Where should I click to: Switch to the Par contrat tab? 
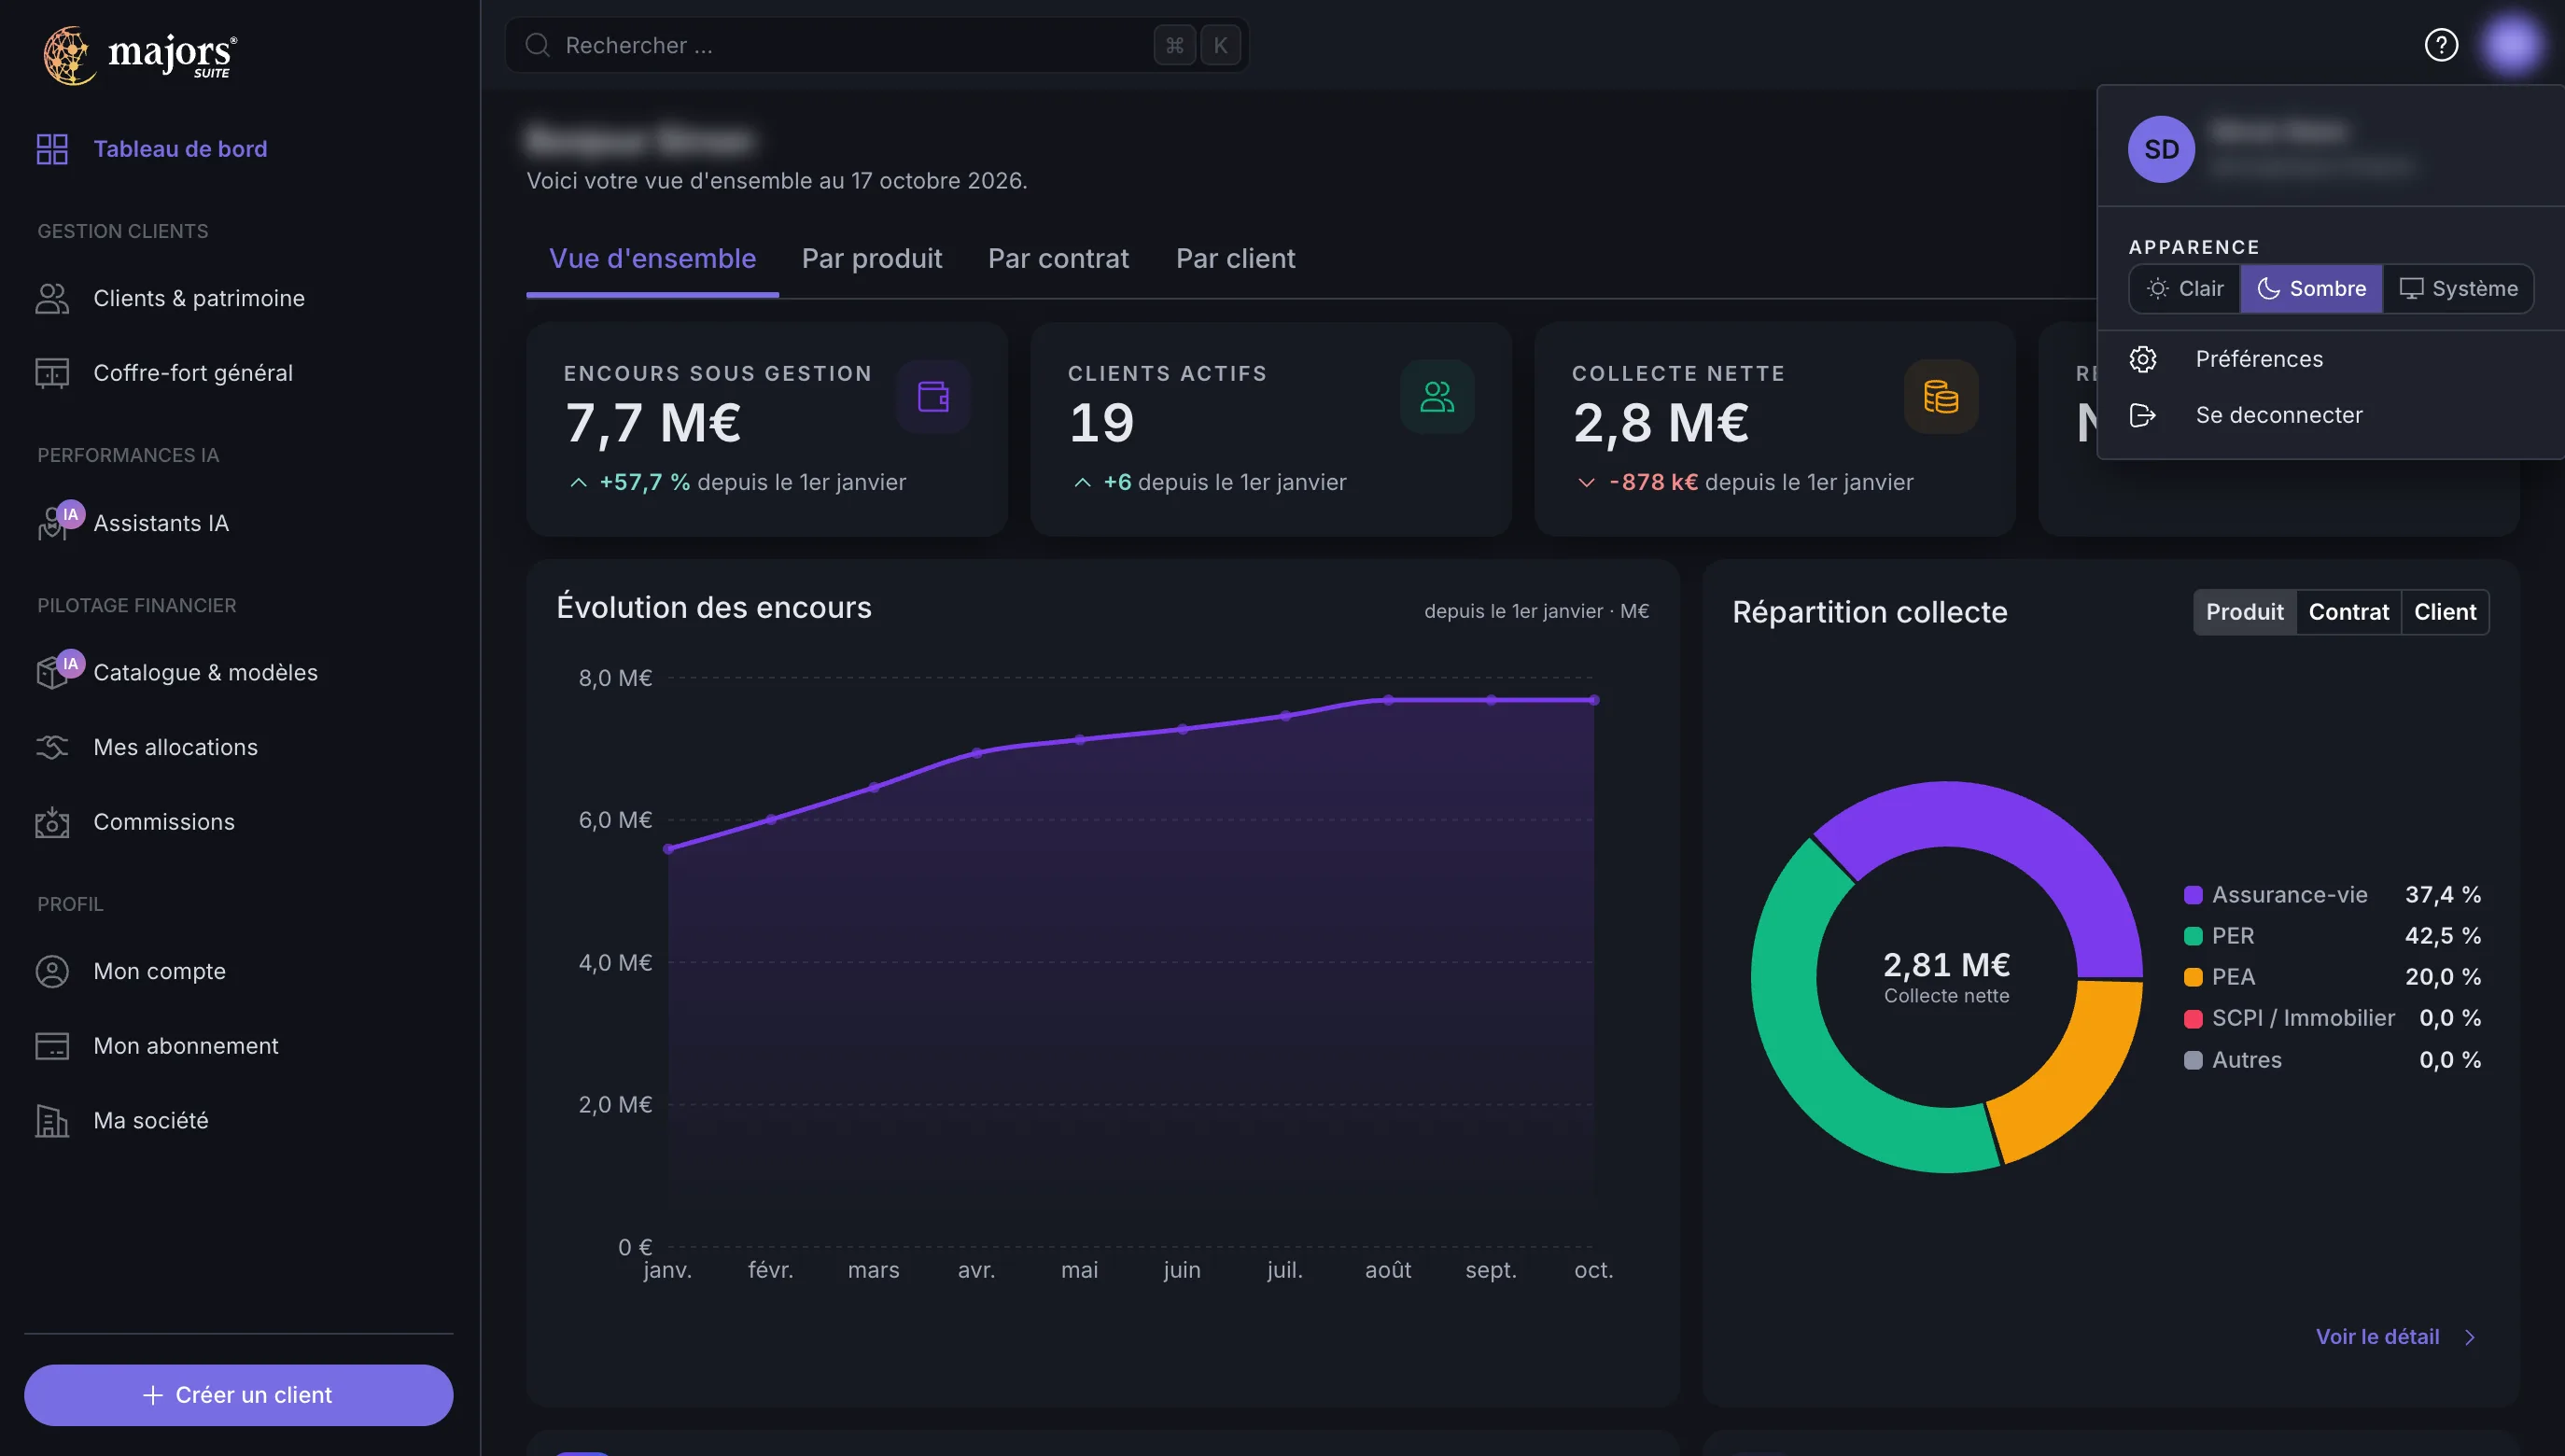point(1058,259)
